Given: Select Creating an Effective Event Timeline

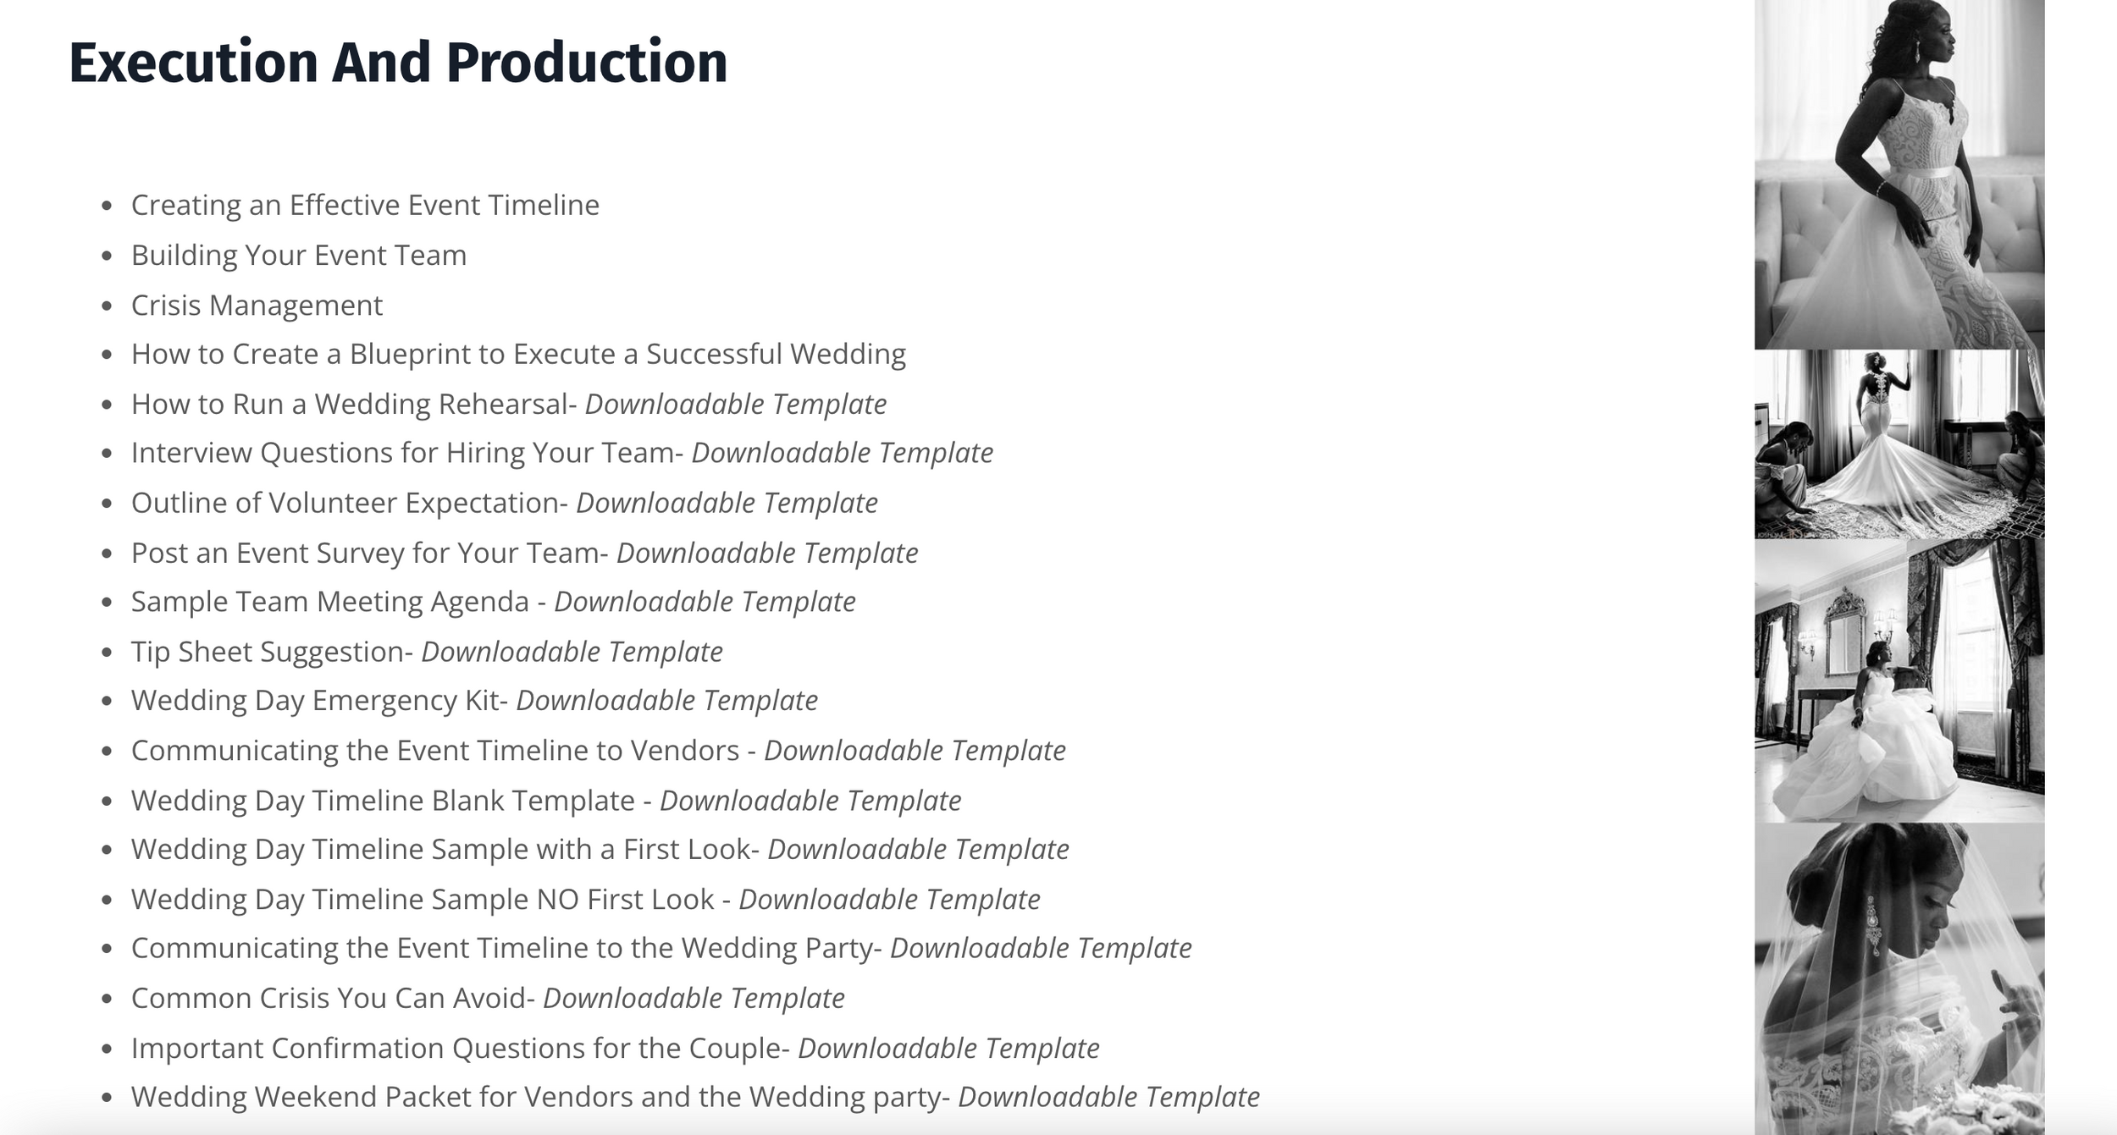Looking at the screenshot, I should coord(365,205).
